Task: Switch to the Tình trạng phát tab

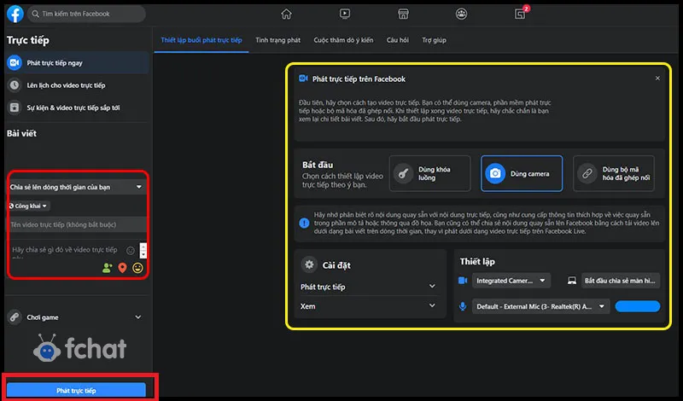Action: coord(277,40)
